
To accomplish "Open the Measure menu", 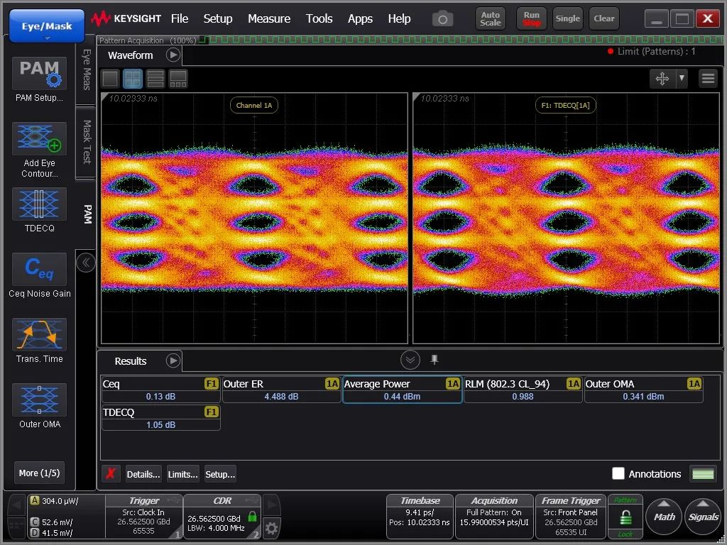I will pos(268,18).
